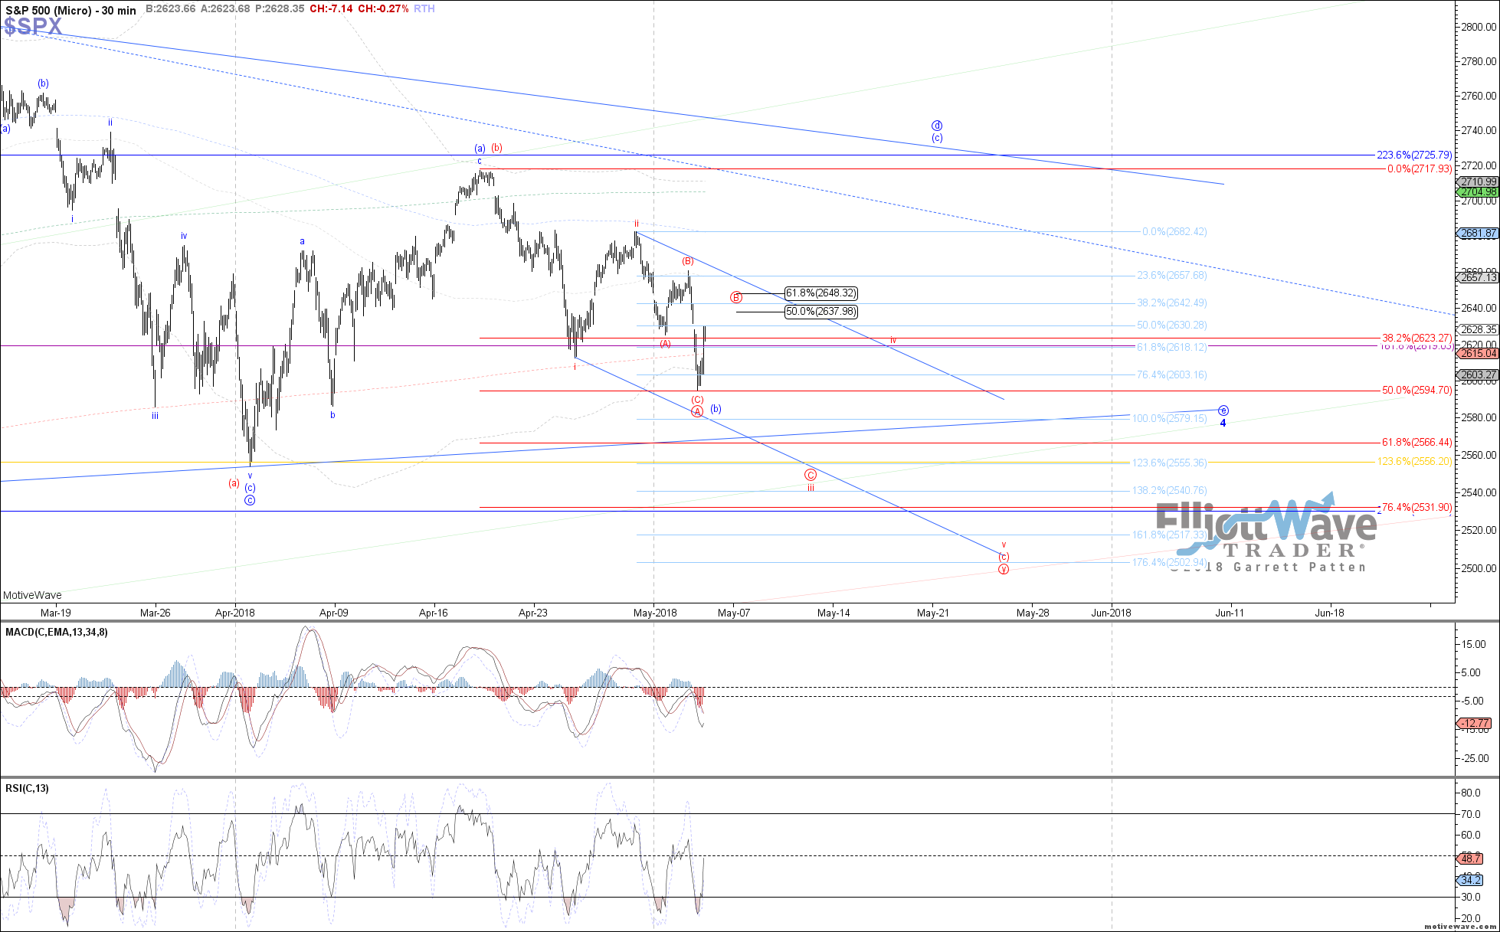
Task: Click the RTH session label in header
Action: 424,9
